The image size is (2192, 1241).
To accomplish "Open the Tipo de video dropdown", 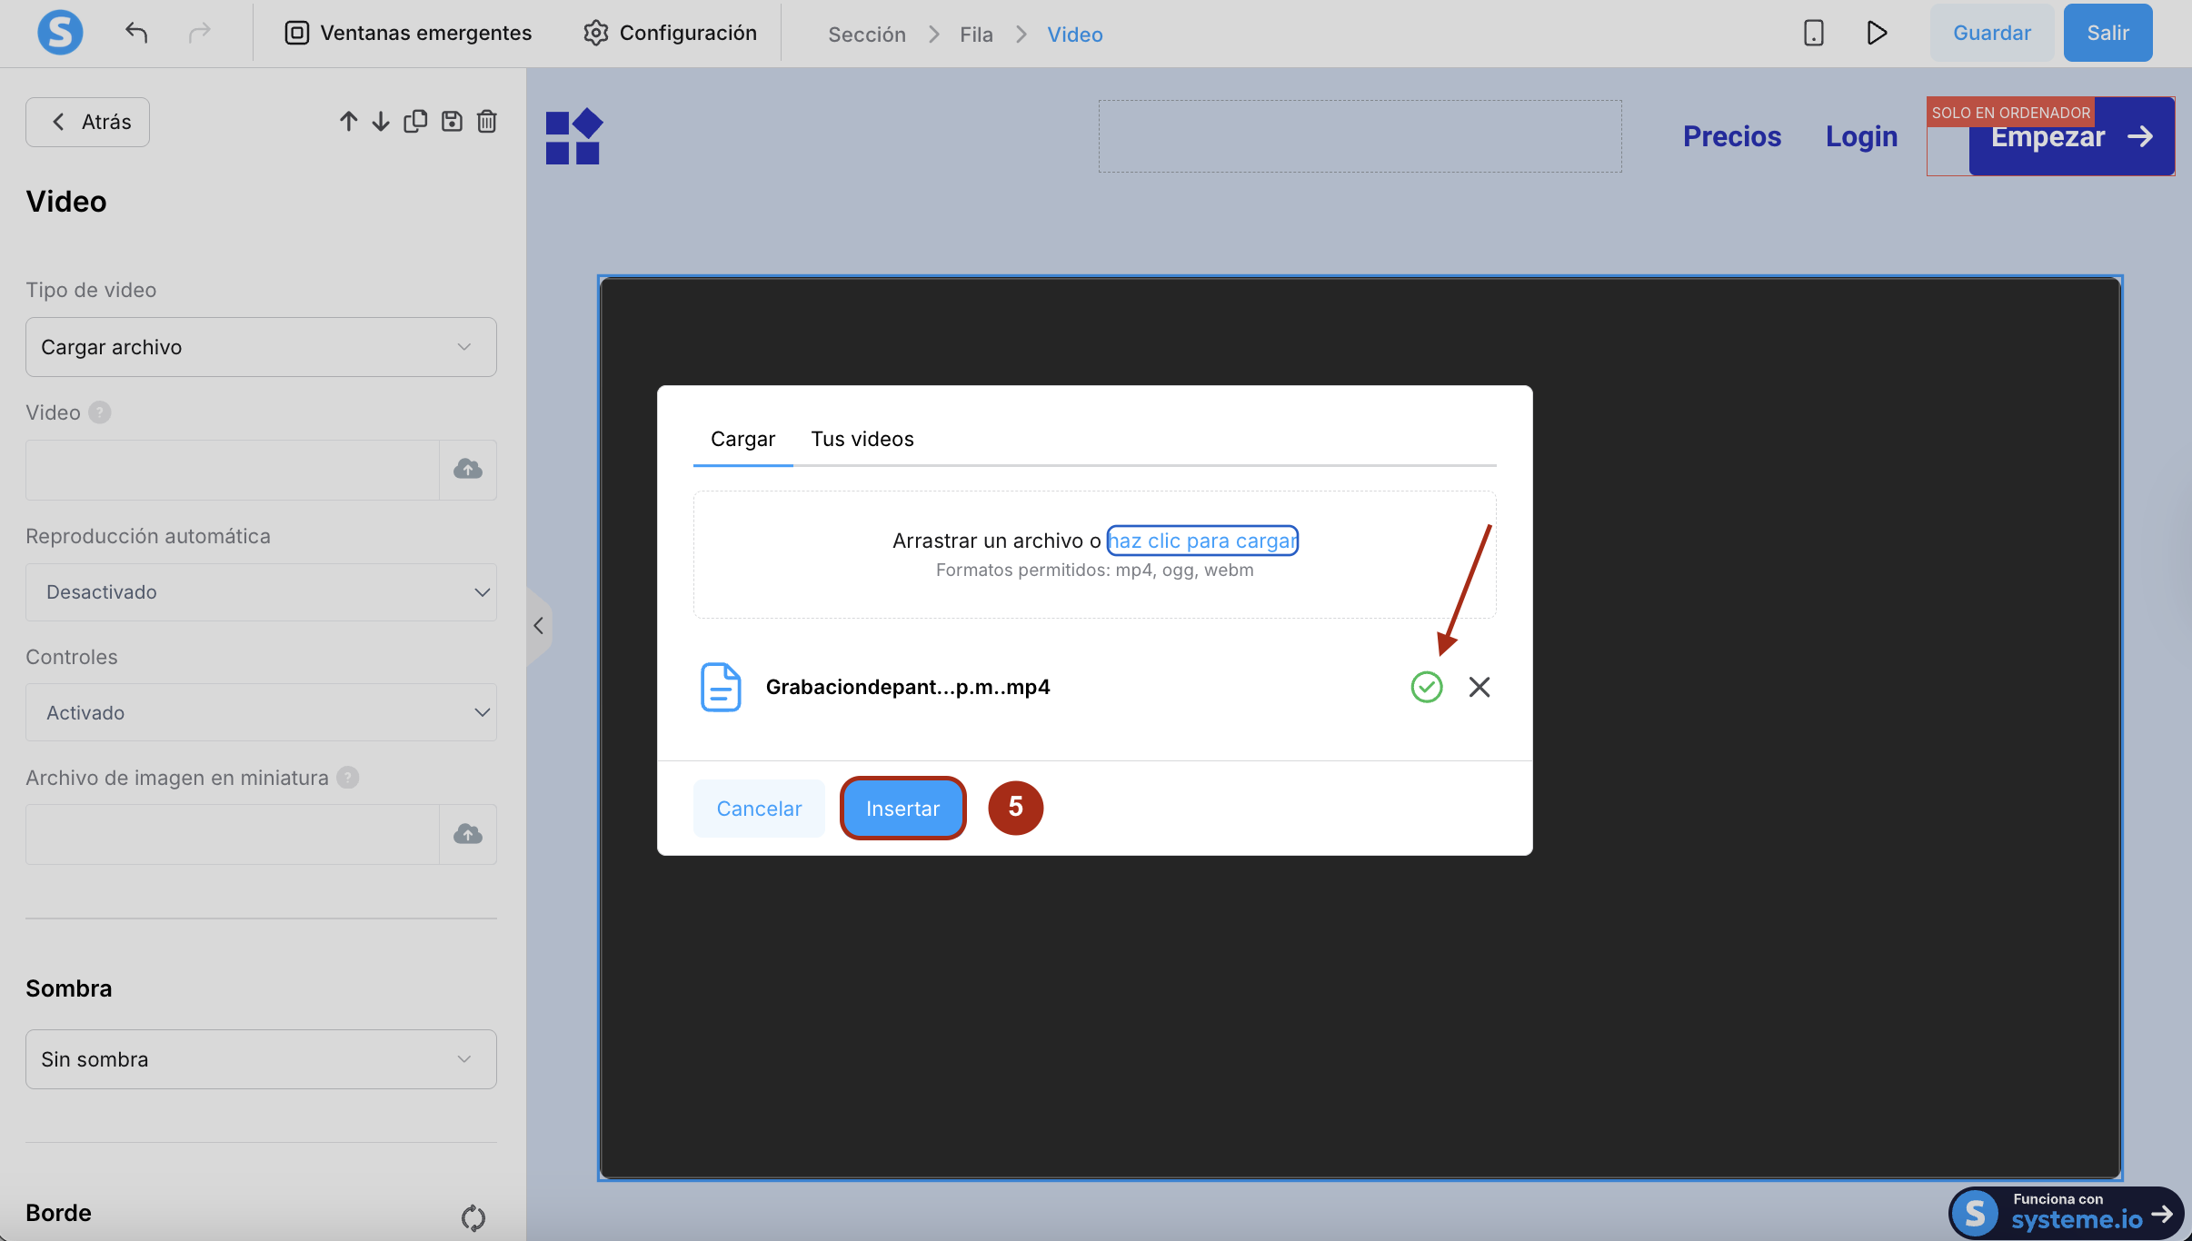I will [261, 347].
